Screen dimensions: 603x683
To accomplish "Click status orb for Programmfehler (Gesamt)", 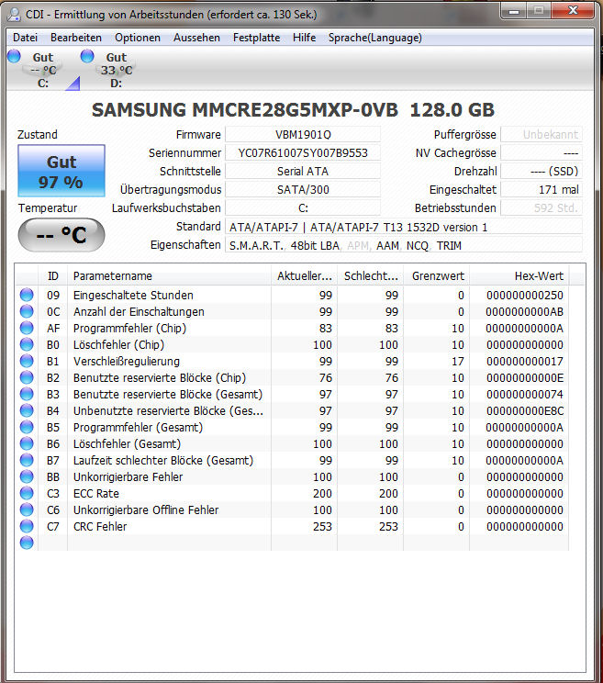I will [27, 427].
